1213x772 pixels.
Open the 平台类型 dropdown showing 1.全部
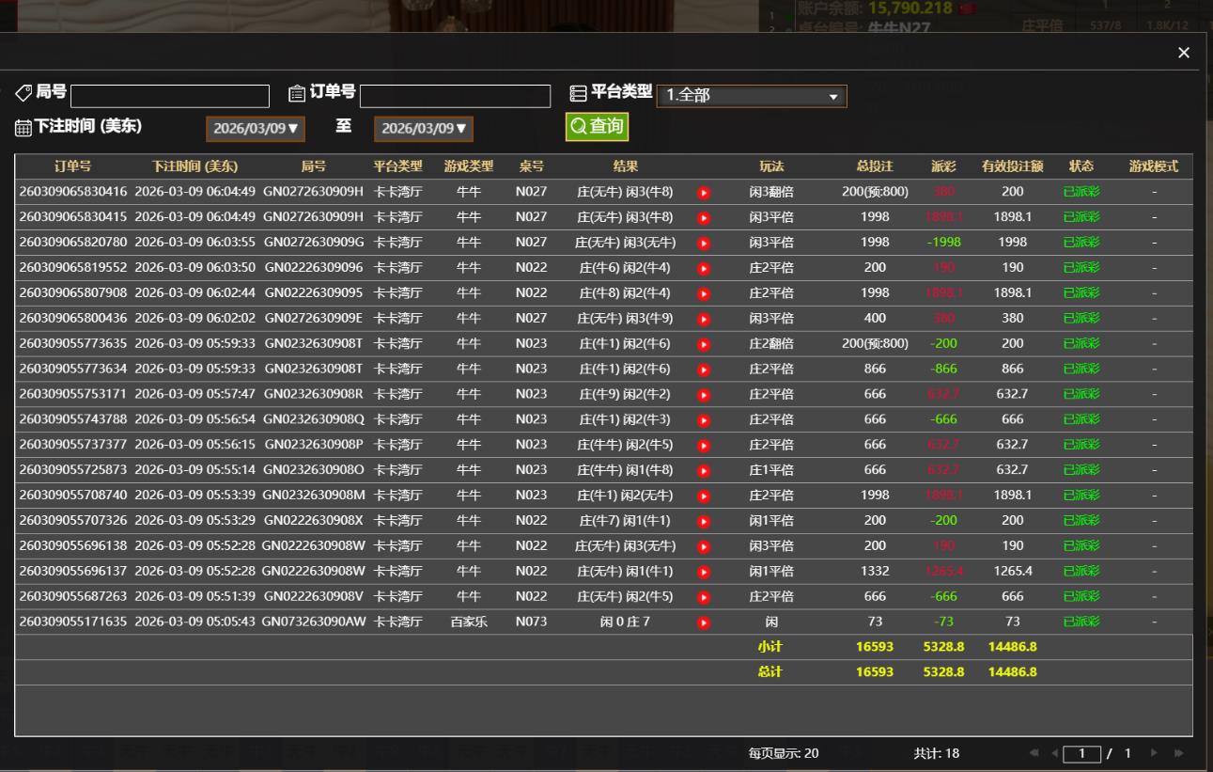751,96
